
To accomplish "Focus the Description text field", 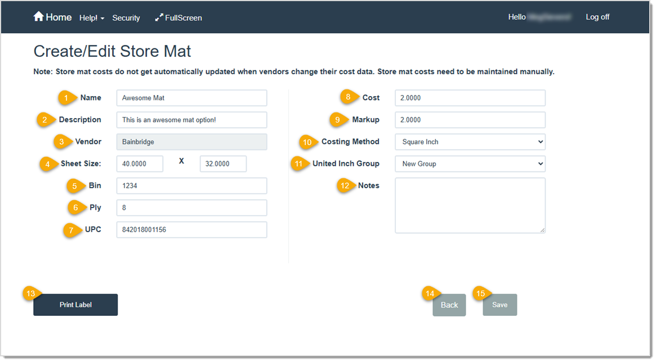I will pos(191,120).
